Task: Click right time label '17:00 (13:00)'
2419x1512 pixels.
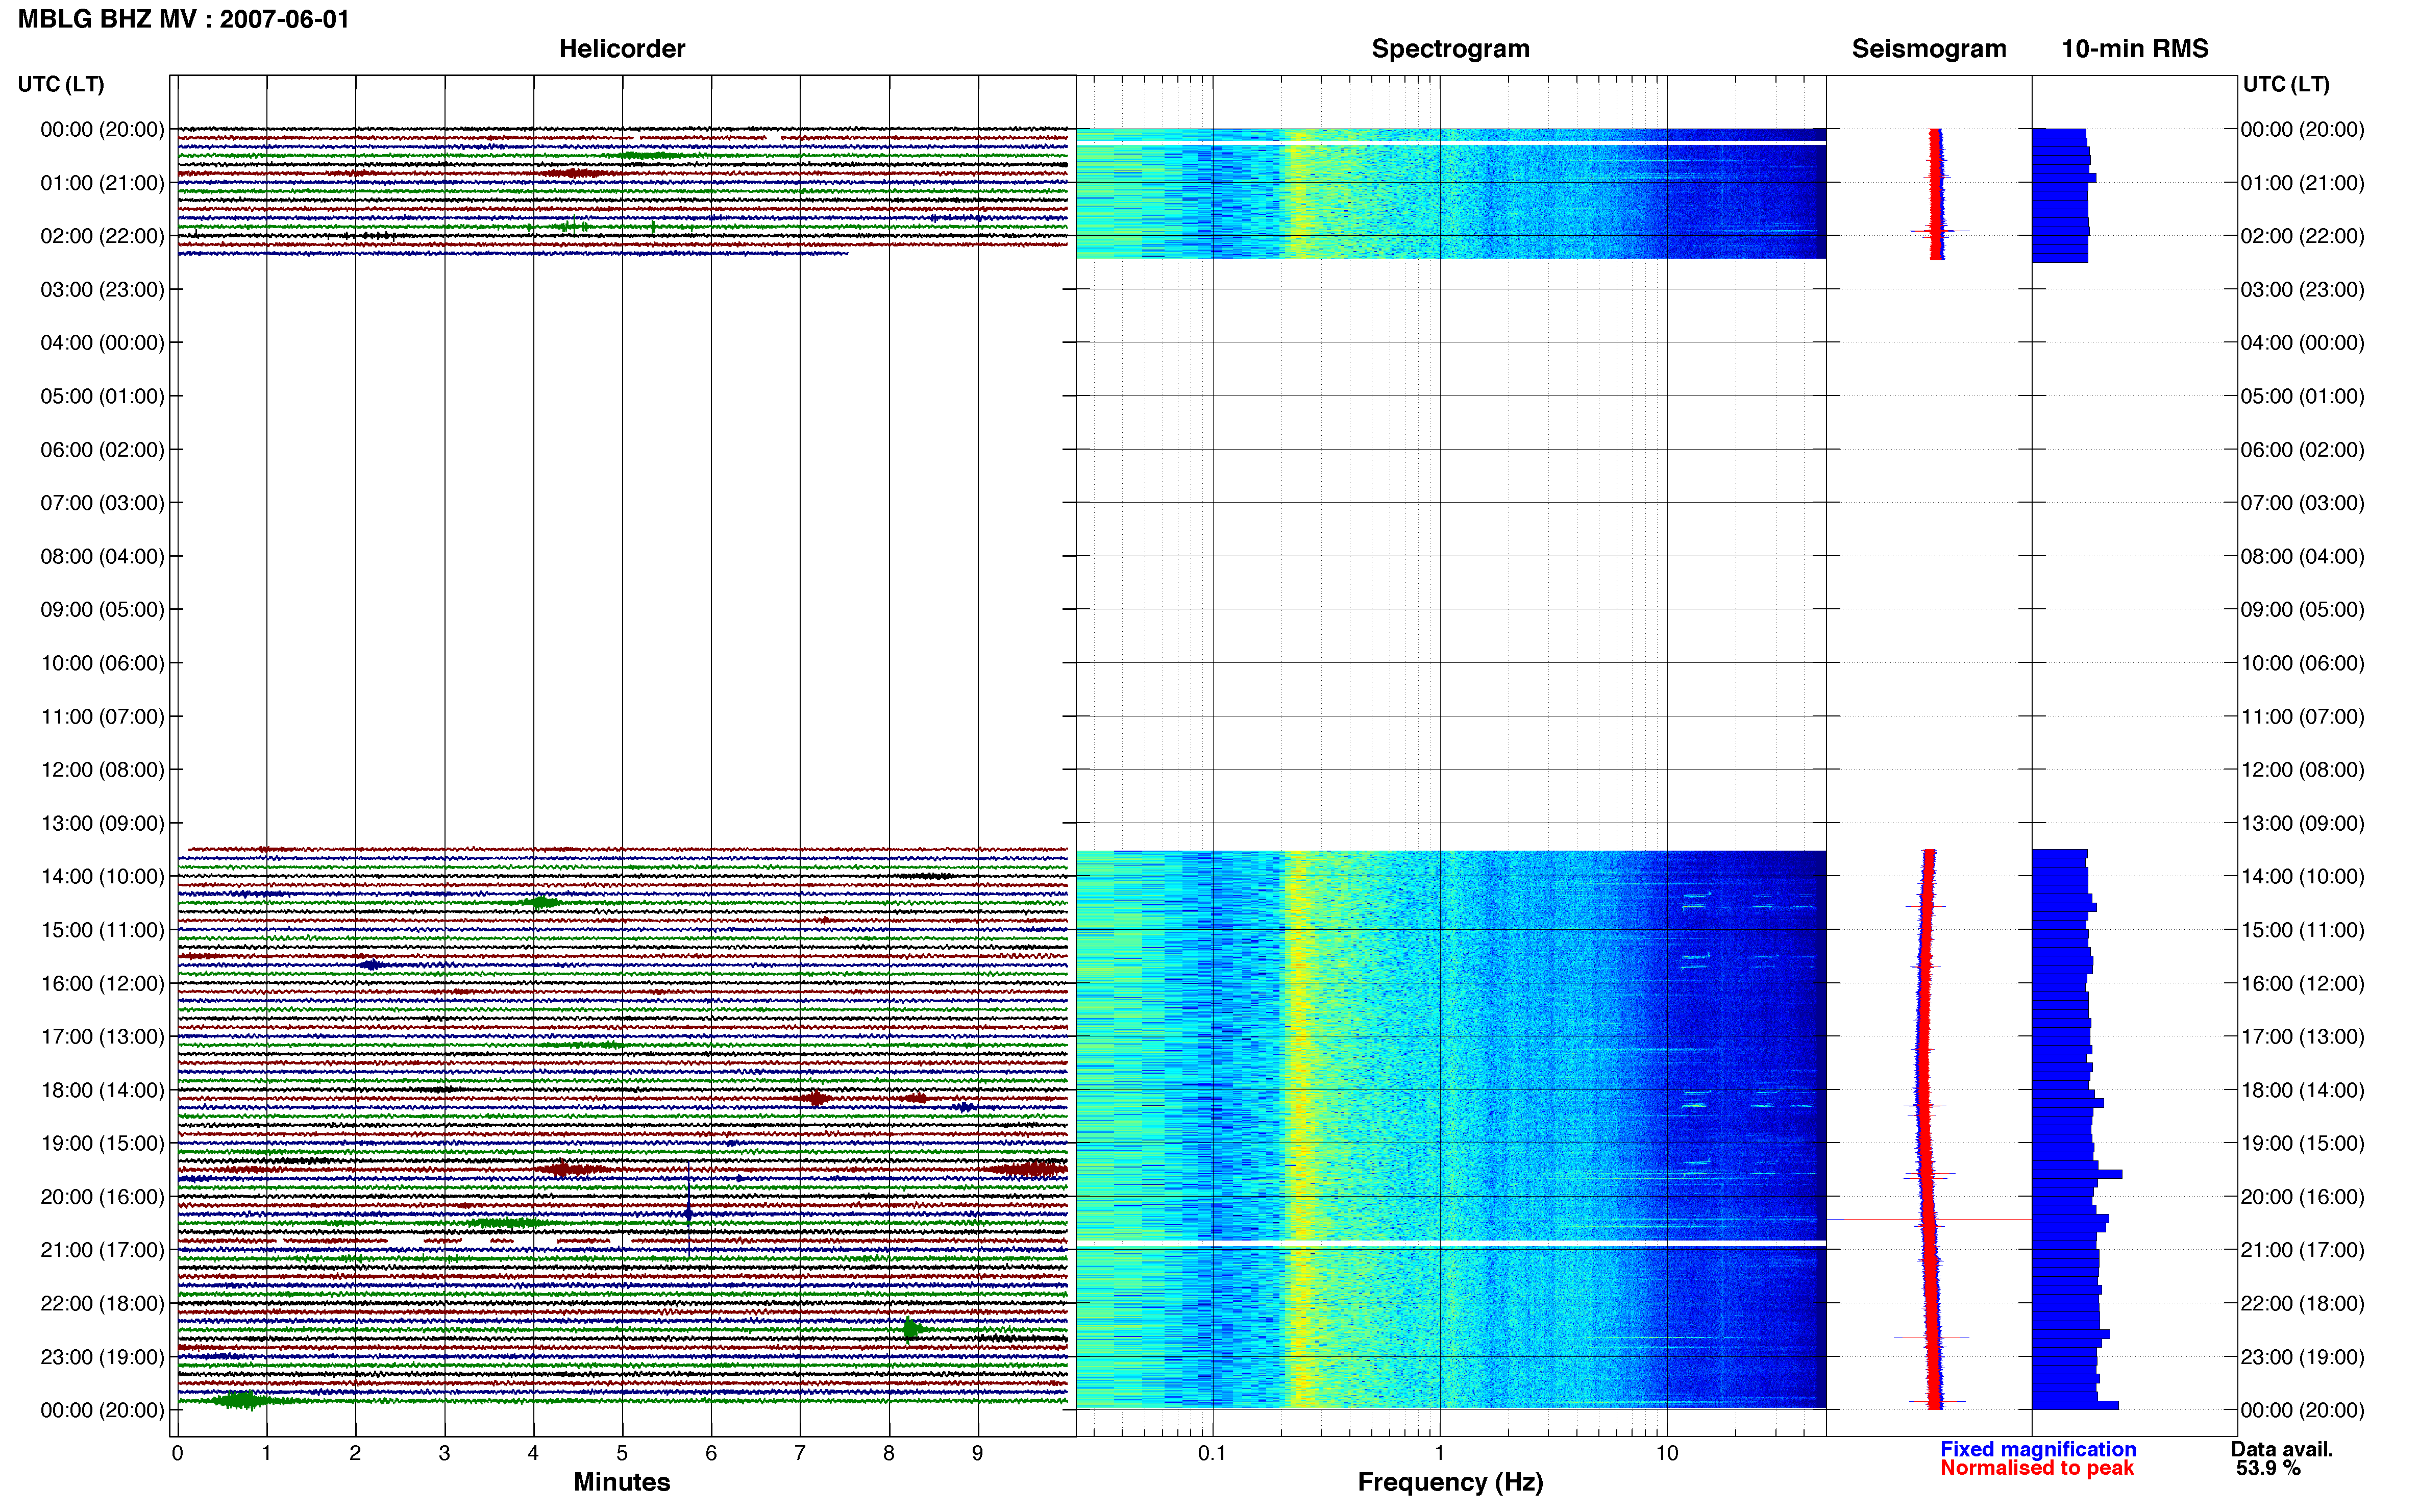Action: click(2302, 1036)
